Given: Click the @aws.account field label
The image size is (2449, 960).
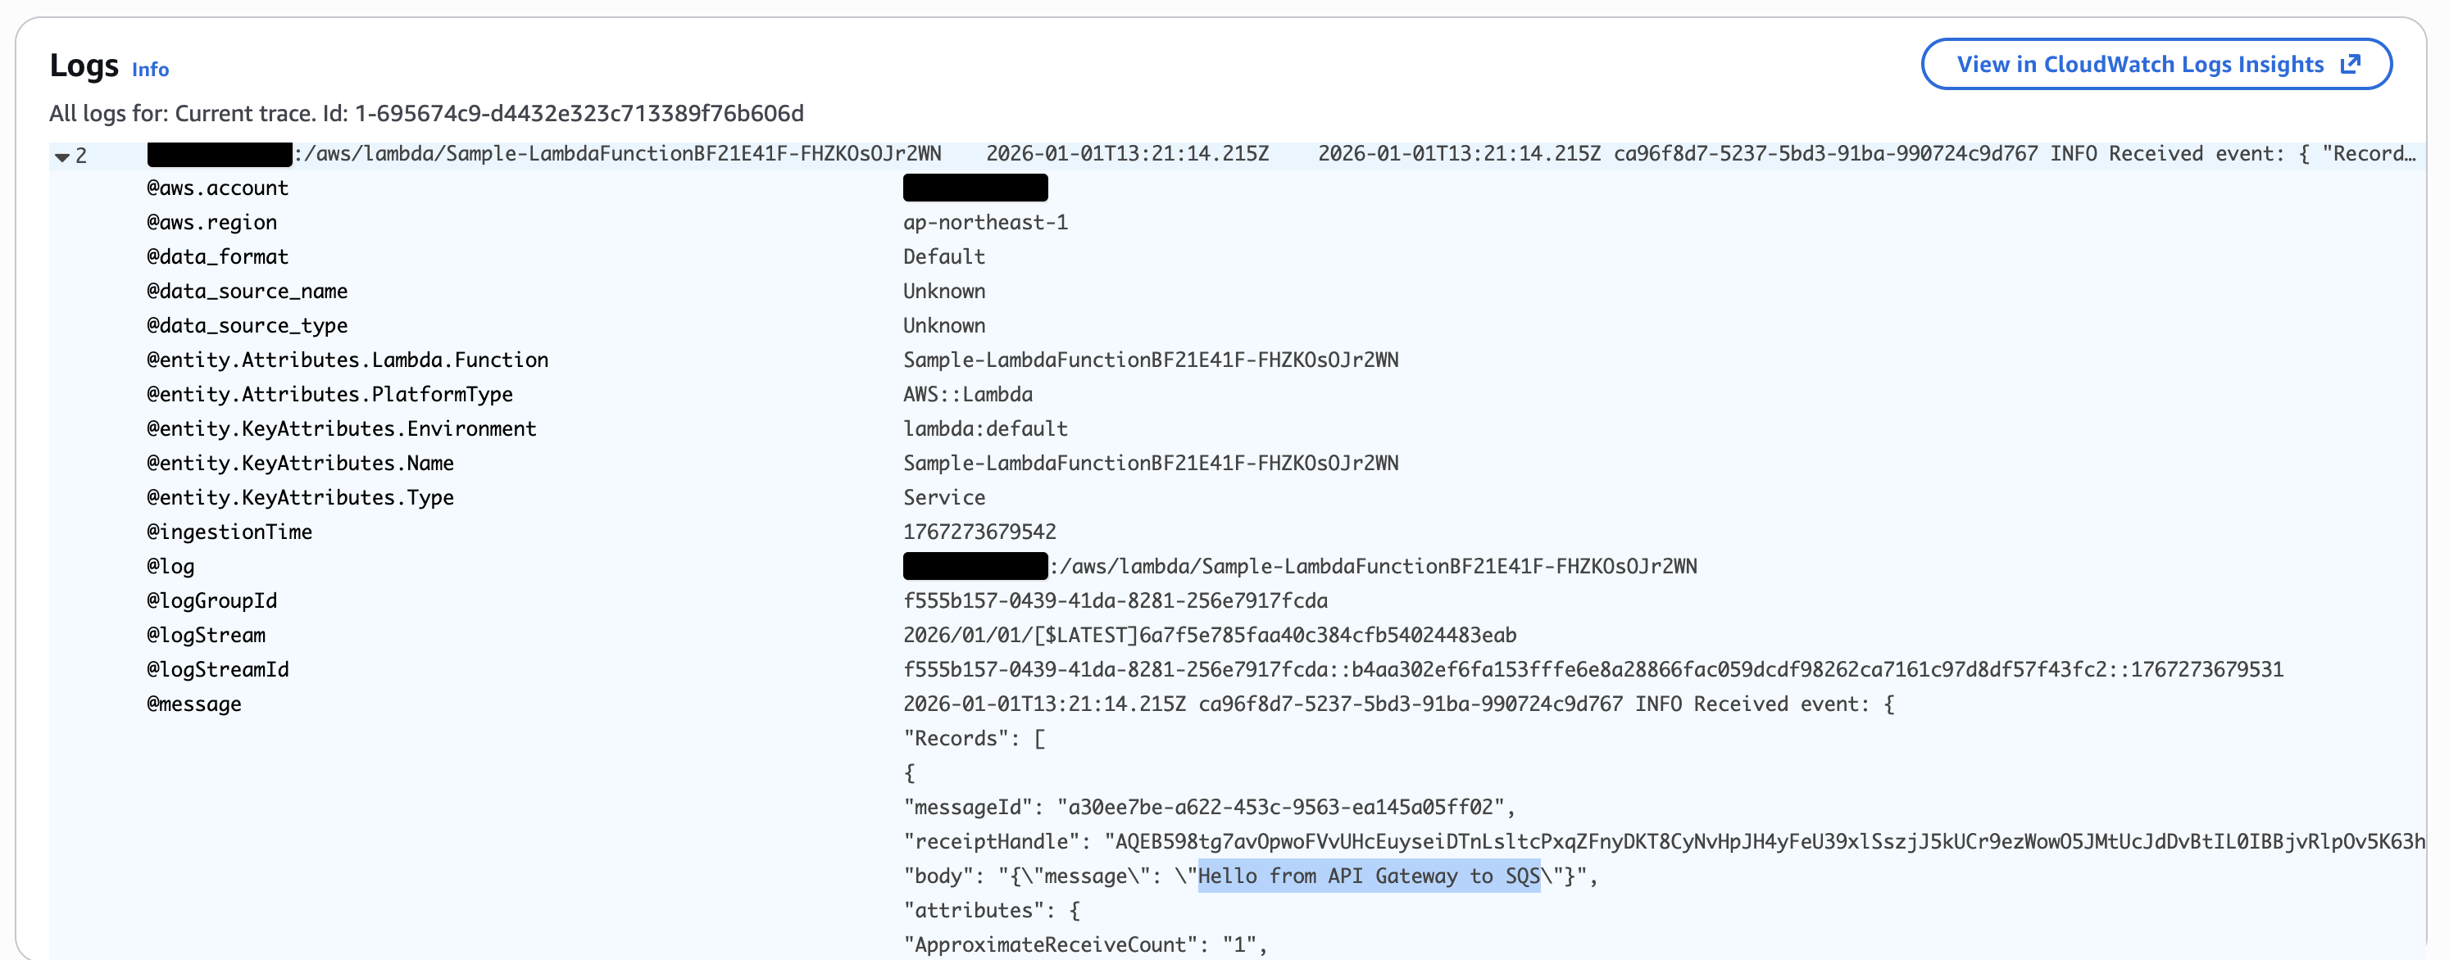Looking at the screenshot, I should 216,188.
